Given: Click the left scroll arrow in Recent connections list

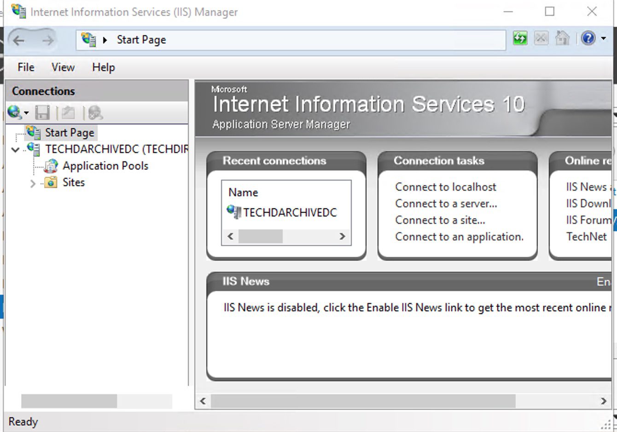Looking at the screenshot, I should pyautogui.click(x=231, y=237).
